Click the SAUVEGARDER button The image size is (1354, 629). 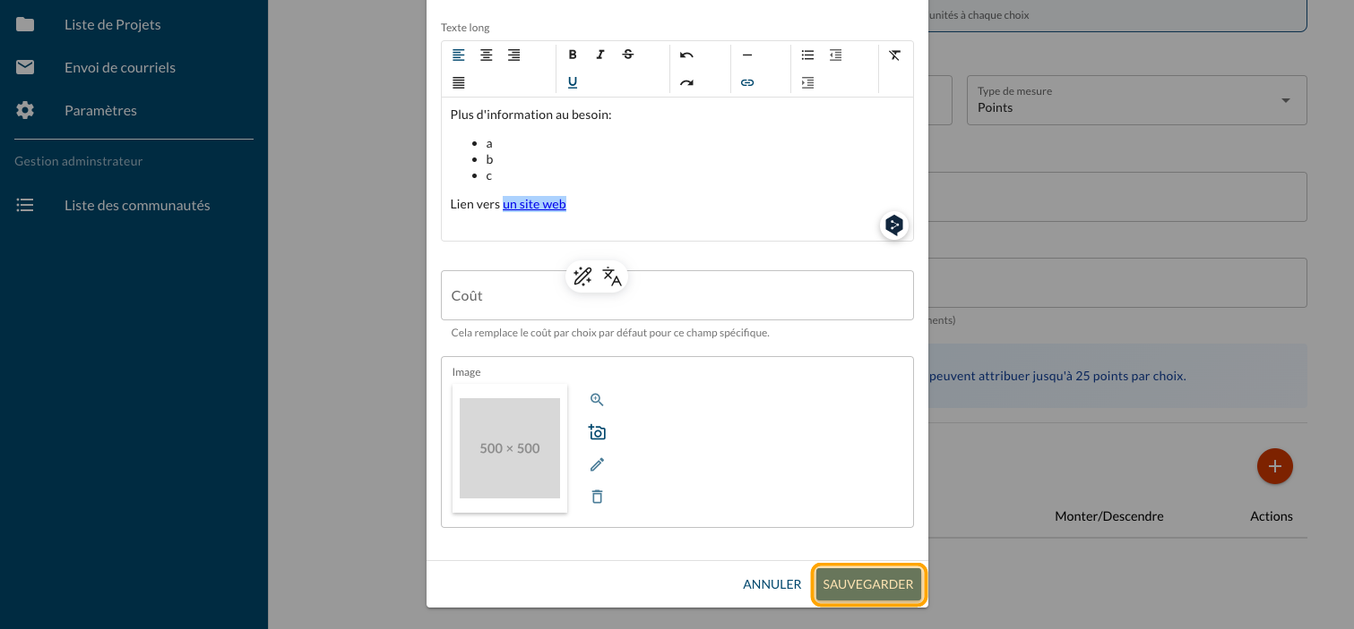[867, 584]
